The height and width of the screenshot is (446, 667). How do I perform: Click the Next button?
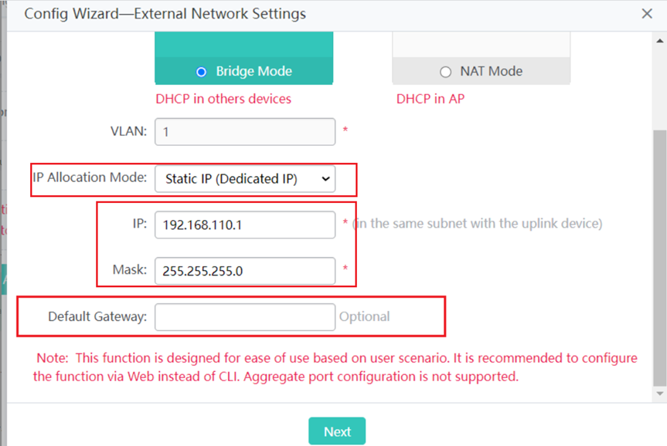(x=337, y=431)
